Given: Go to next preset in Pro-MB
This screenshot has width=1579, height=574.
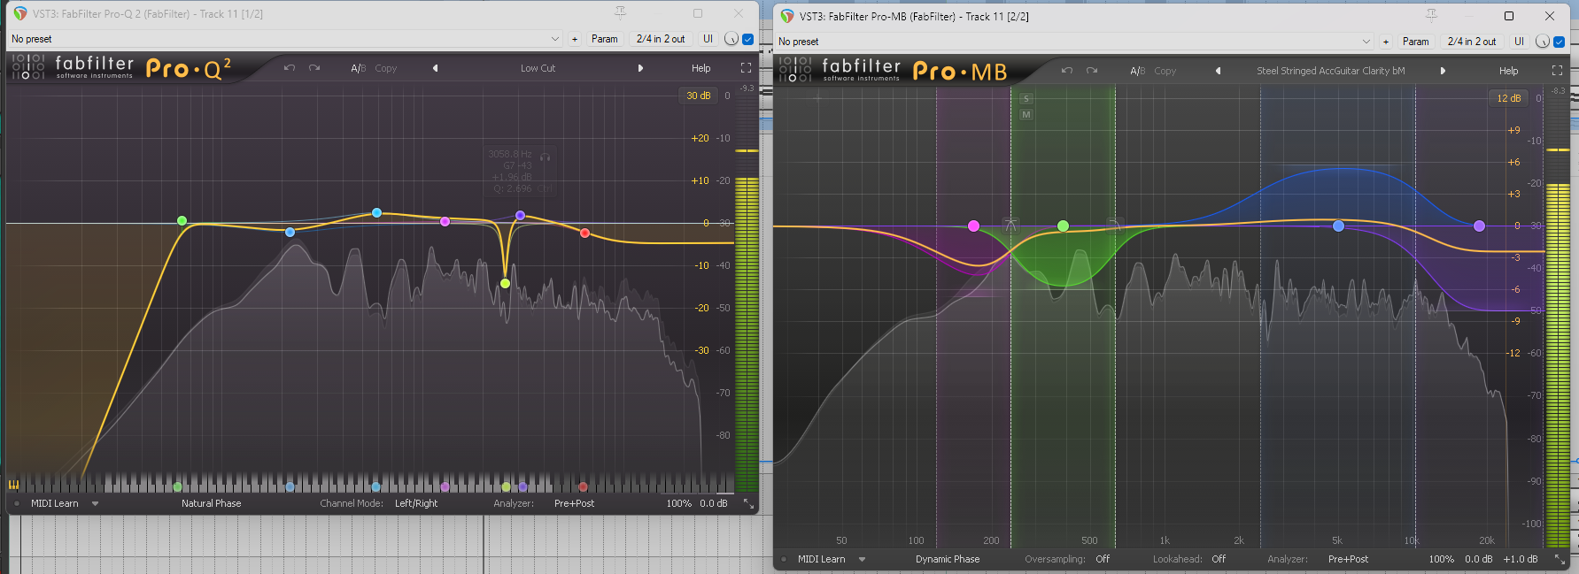Looking at the screenshot, I should [x=1443, y=71].
